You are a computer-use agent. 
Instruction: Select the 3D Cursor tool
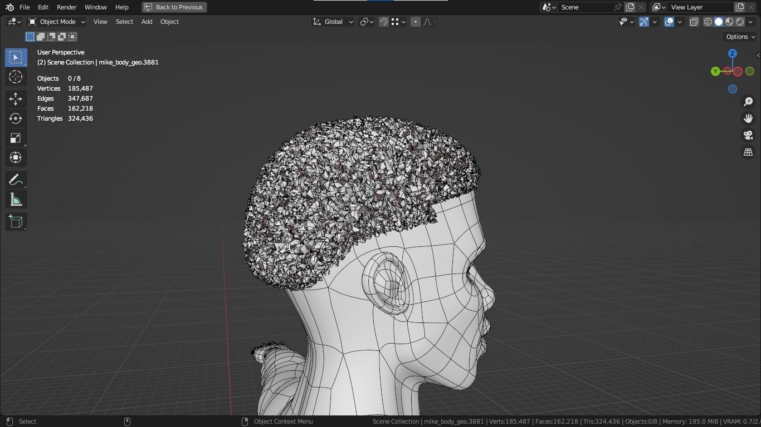pyautogui.click(x=16, y=77)
